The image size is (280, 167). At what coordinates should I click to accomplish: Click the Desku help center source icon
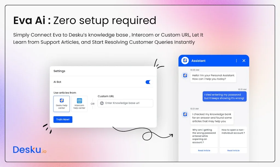(62, 100)
